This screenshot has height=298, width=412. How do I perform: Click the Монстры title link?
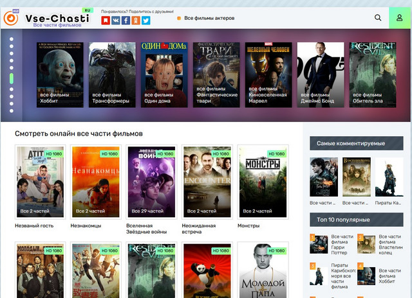(x=248, y=225)
